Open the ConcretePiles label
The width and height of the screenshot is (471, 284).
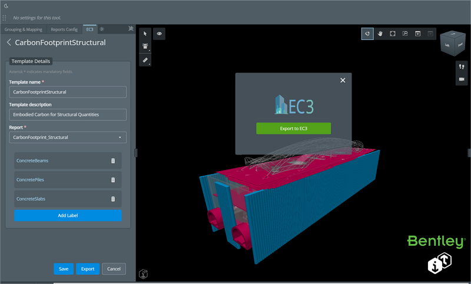click(x=30, y=180)
